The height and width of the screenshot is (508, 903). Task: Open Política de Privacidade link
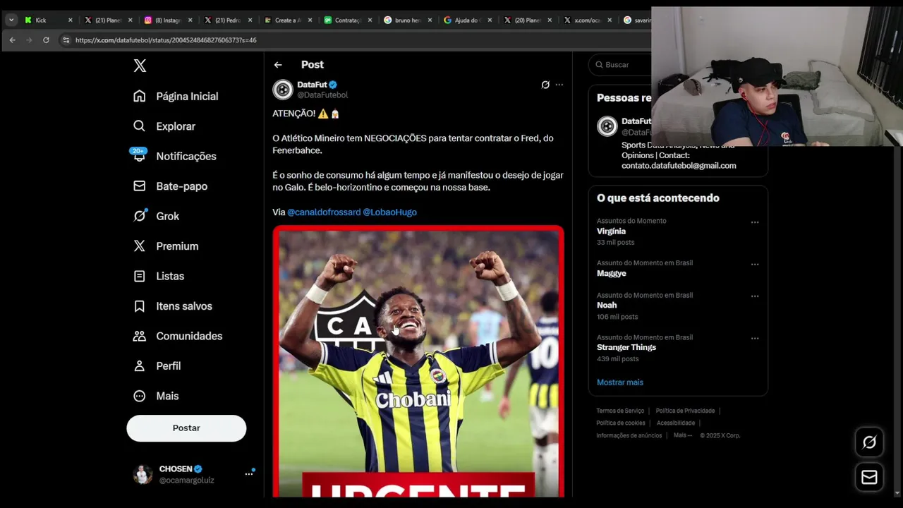(x=685, y=411)
